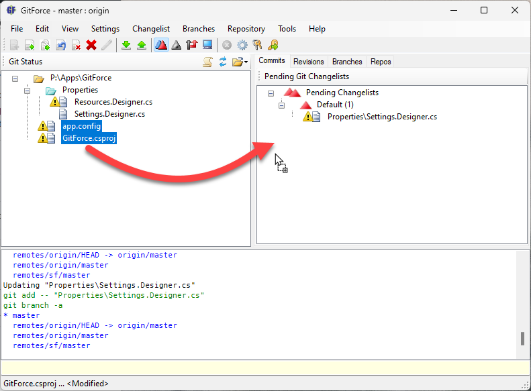
Task: Open the Branches menu
Action: pyautogui.click(x=199, y=29)
